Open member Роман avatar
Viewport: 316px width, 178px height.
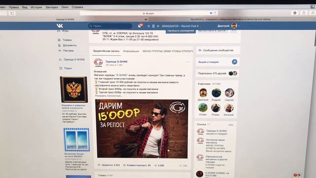coord(216,108)
